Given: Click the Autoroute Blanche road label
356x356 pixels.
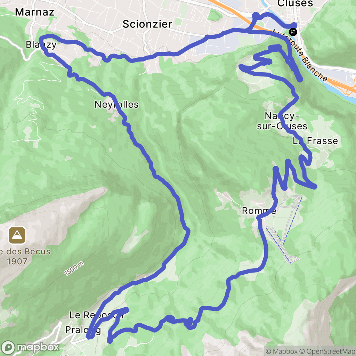Looking at the screenshot, I should pyautogui.click(x=300, y=55).
